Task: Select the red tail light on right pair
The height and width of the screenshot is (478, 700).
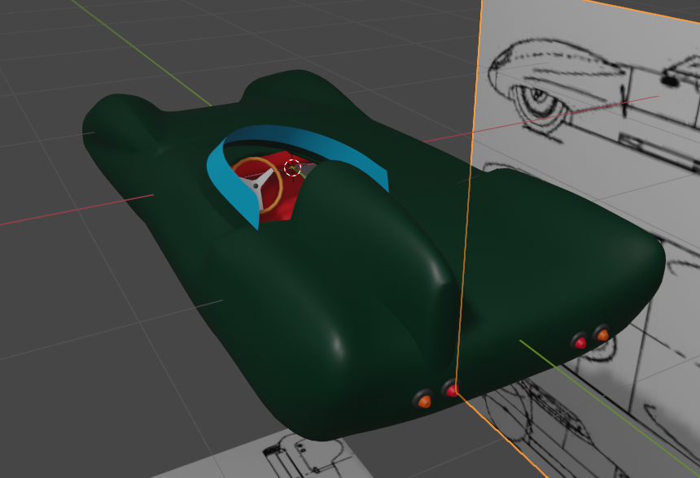Action: [580, 342]
